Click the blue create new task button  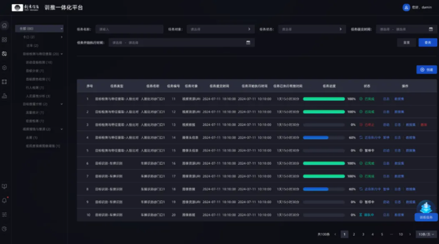pyautogui.click(x=426, y=69)
